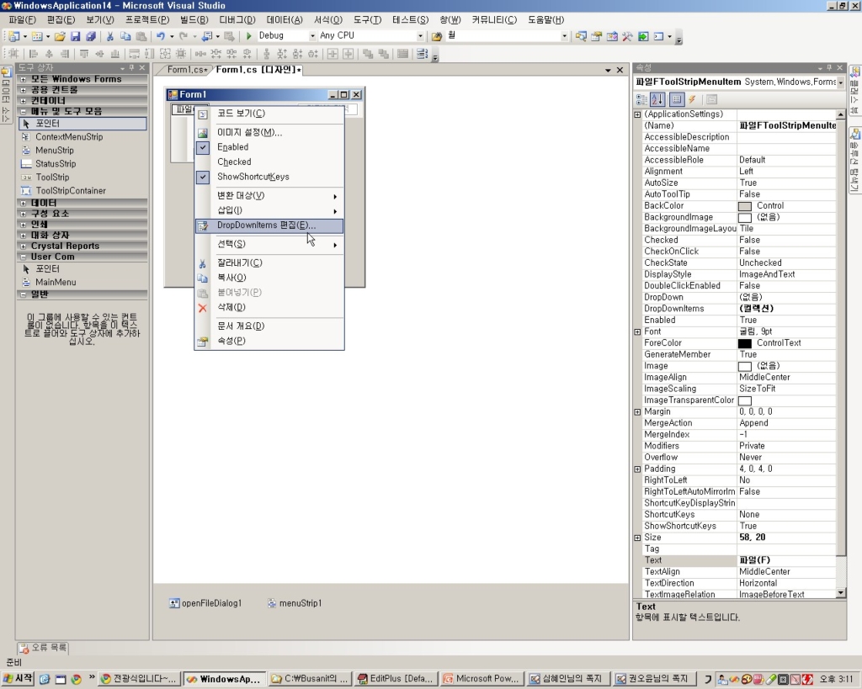Image resolution: width=862 pixels, height=689 pixels.
Task: Click the Find in Files toolbar icon
Action: [x=437, y=36]
